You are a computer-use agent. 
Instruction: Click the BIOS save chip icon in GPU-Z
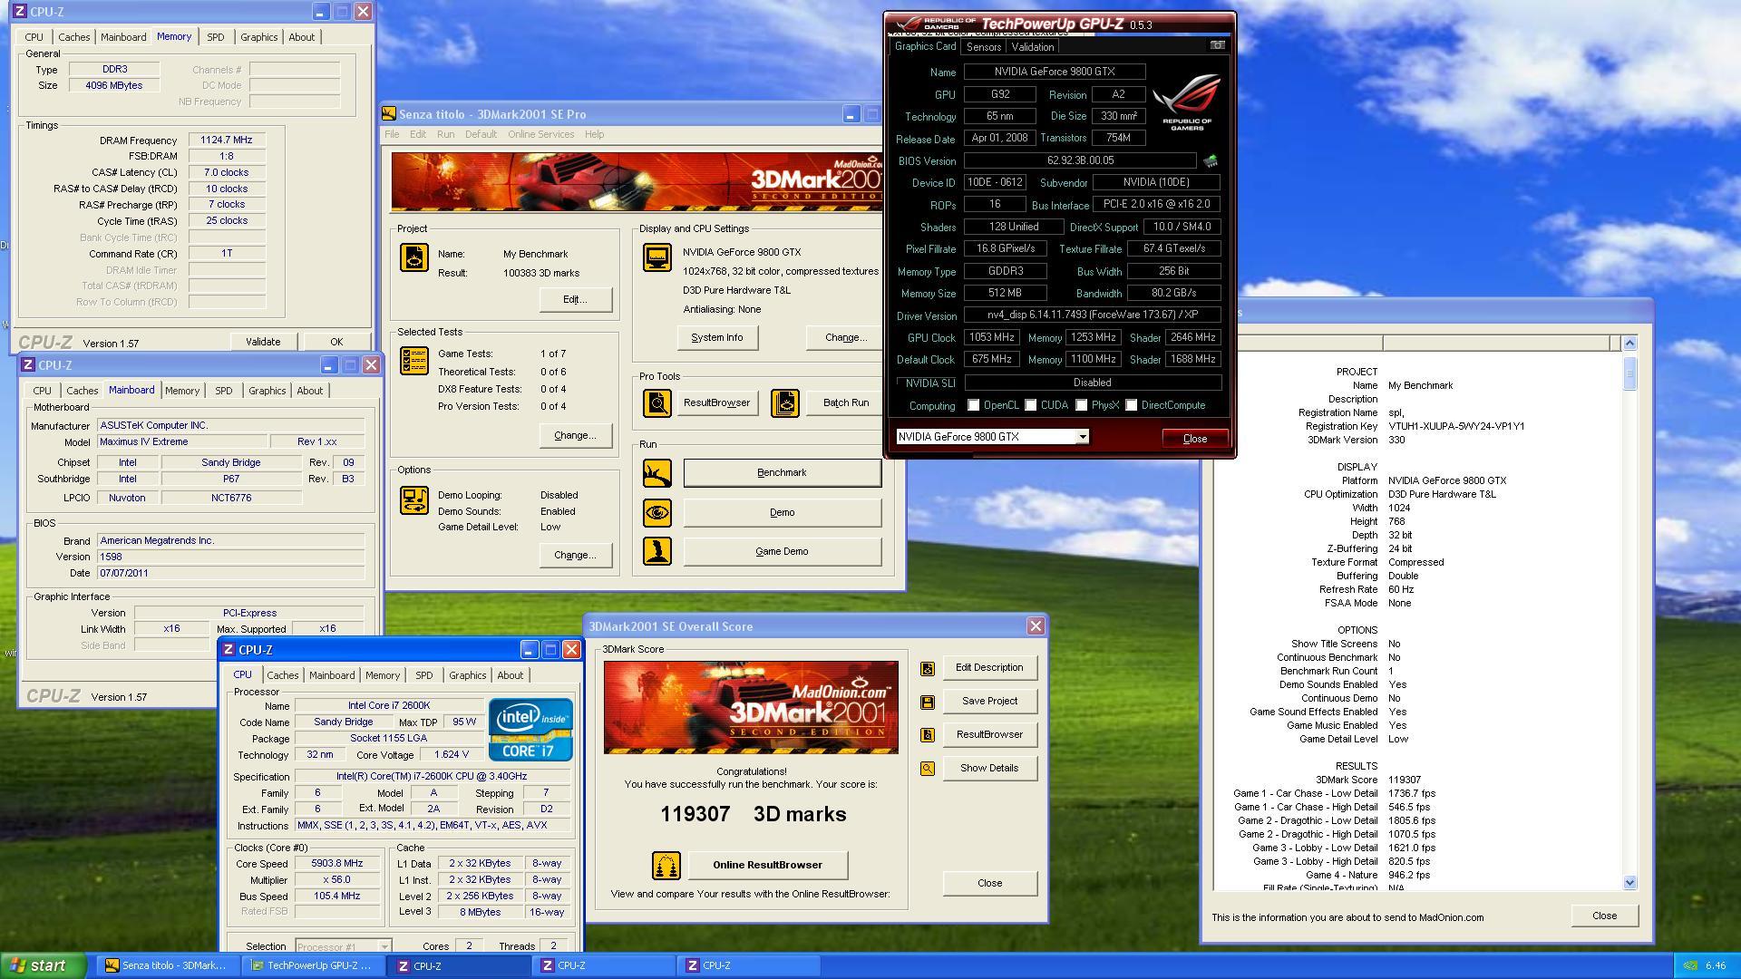coord(1210,161)
